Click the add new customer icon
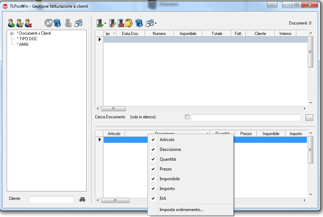The image size is (323, 217). click(x=12, y=23)
